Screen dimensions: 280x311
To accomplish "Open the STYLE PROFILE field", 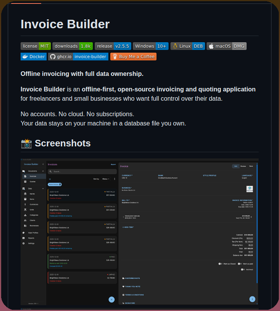I will pyautogui.click(x=210, y=175).
